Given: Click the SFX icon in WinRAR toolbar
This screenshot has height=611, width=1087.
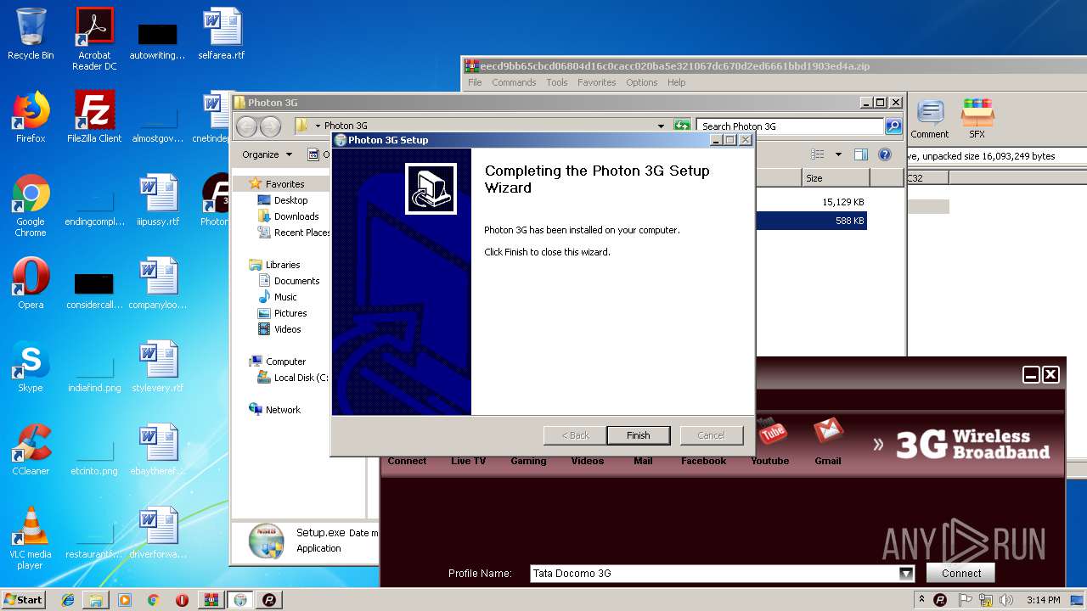Looking at the screenshot, I should pyautogui.click(x=977, y=119).
